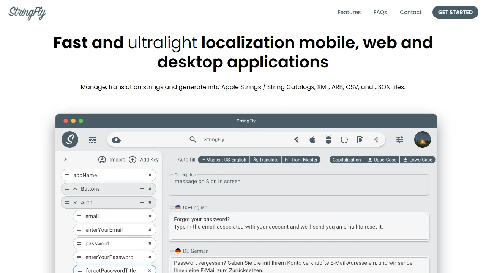Click the StringFly S logo icon
This screenshot has height=273, width=486.
tap(70, 140)
